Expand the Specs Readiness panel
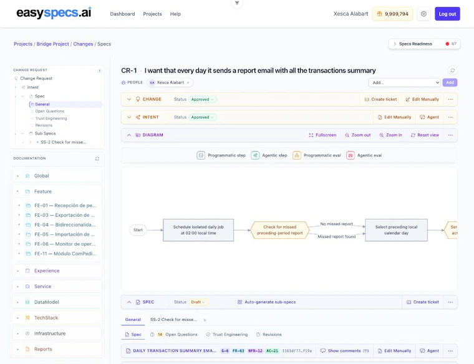474x364 pixels. click(424, 44)
